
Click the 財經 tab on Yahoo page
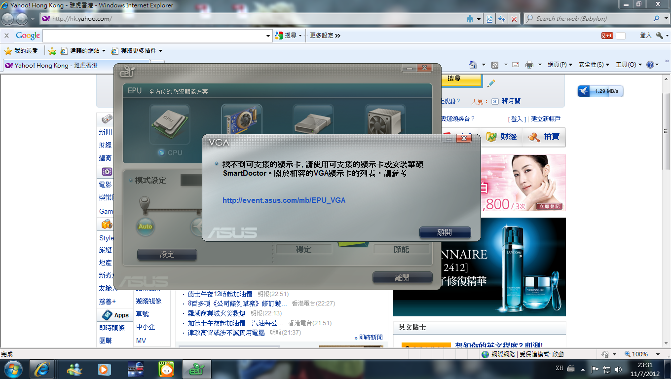(502, 137)
